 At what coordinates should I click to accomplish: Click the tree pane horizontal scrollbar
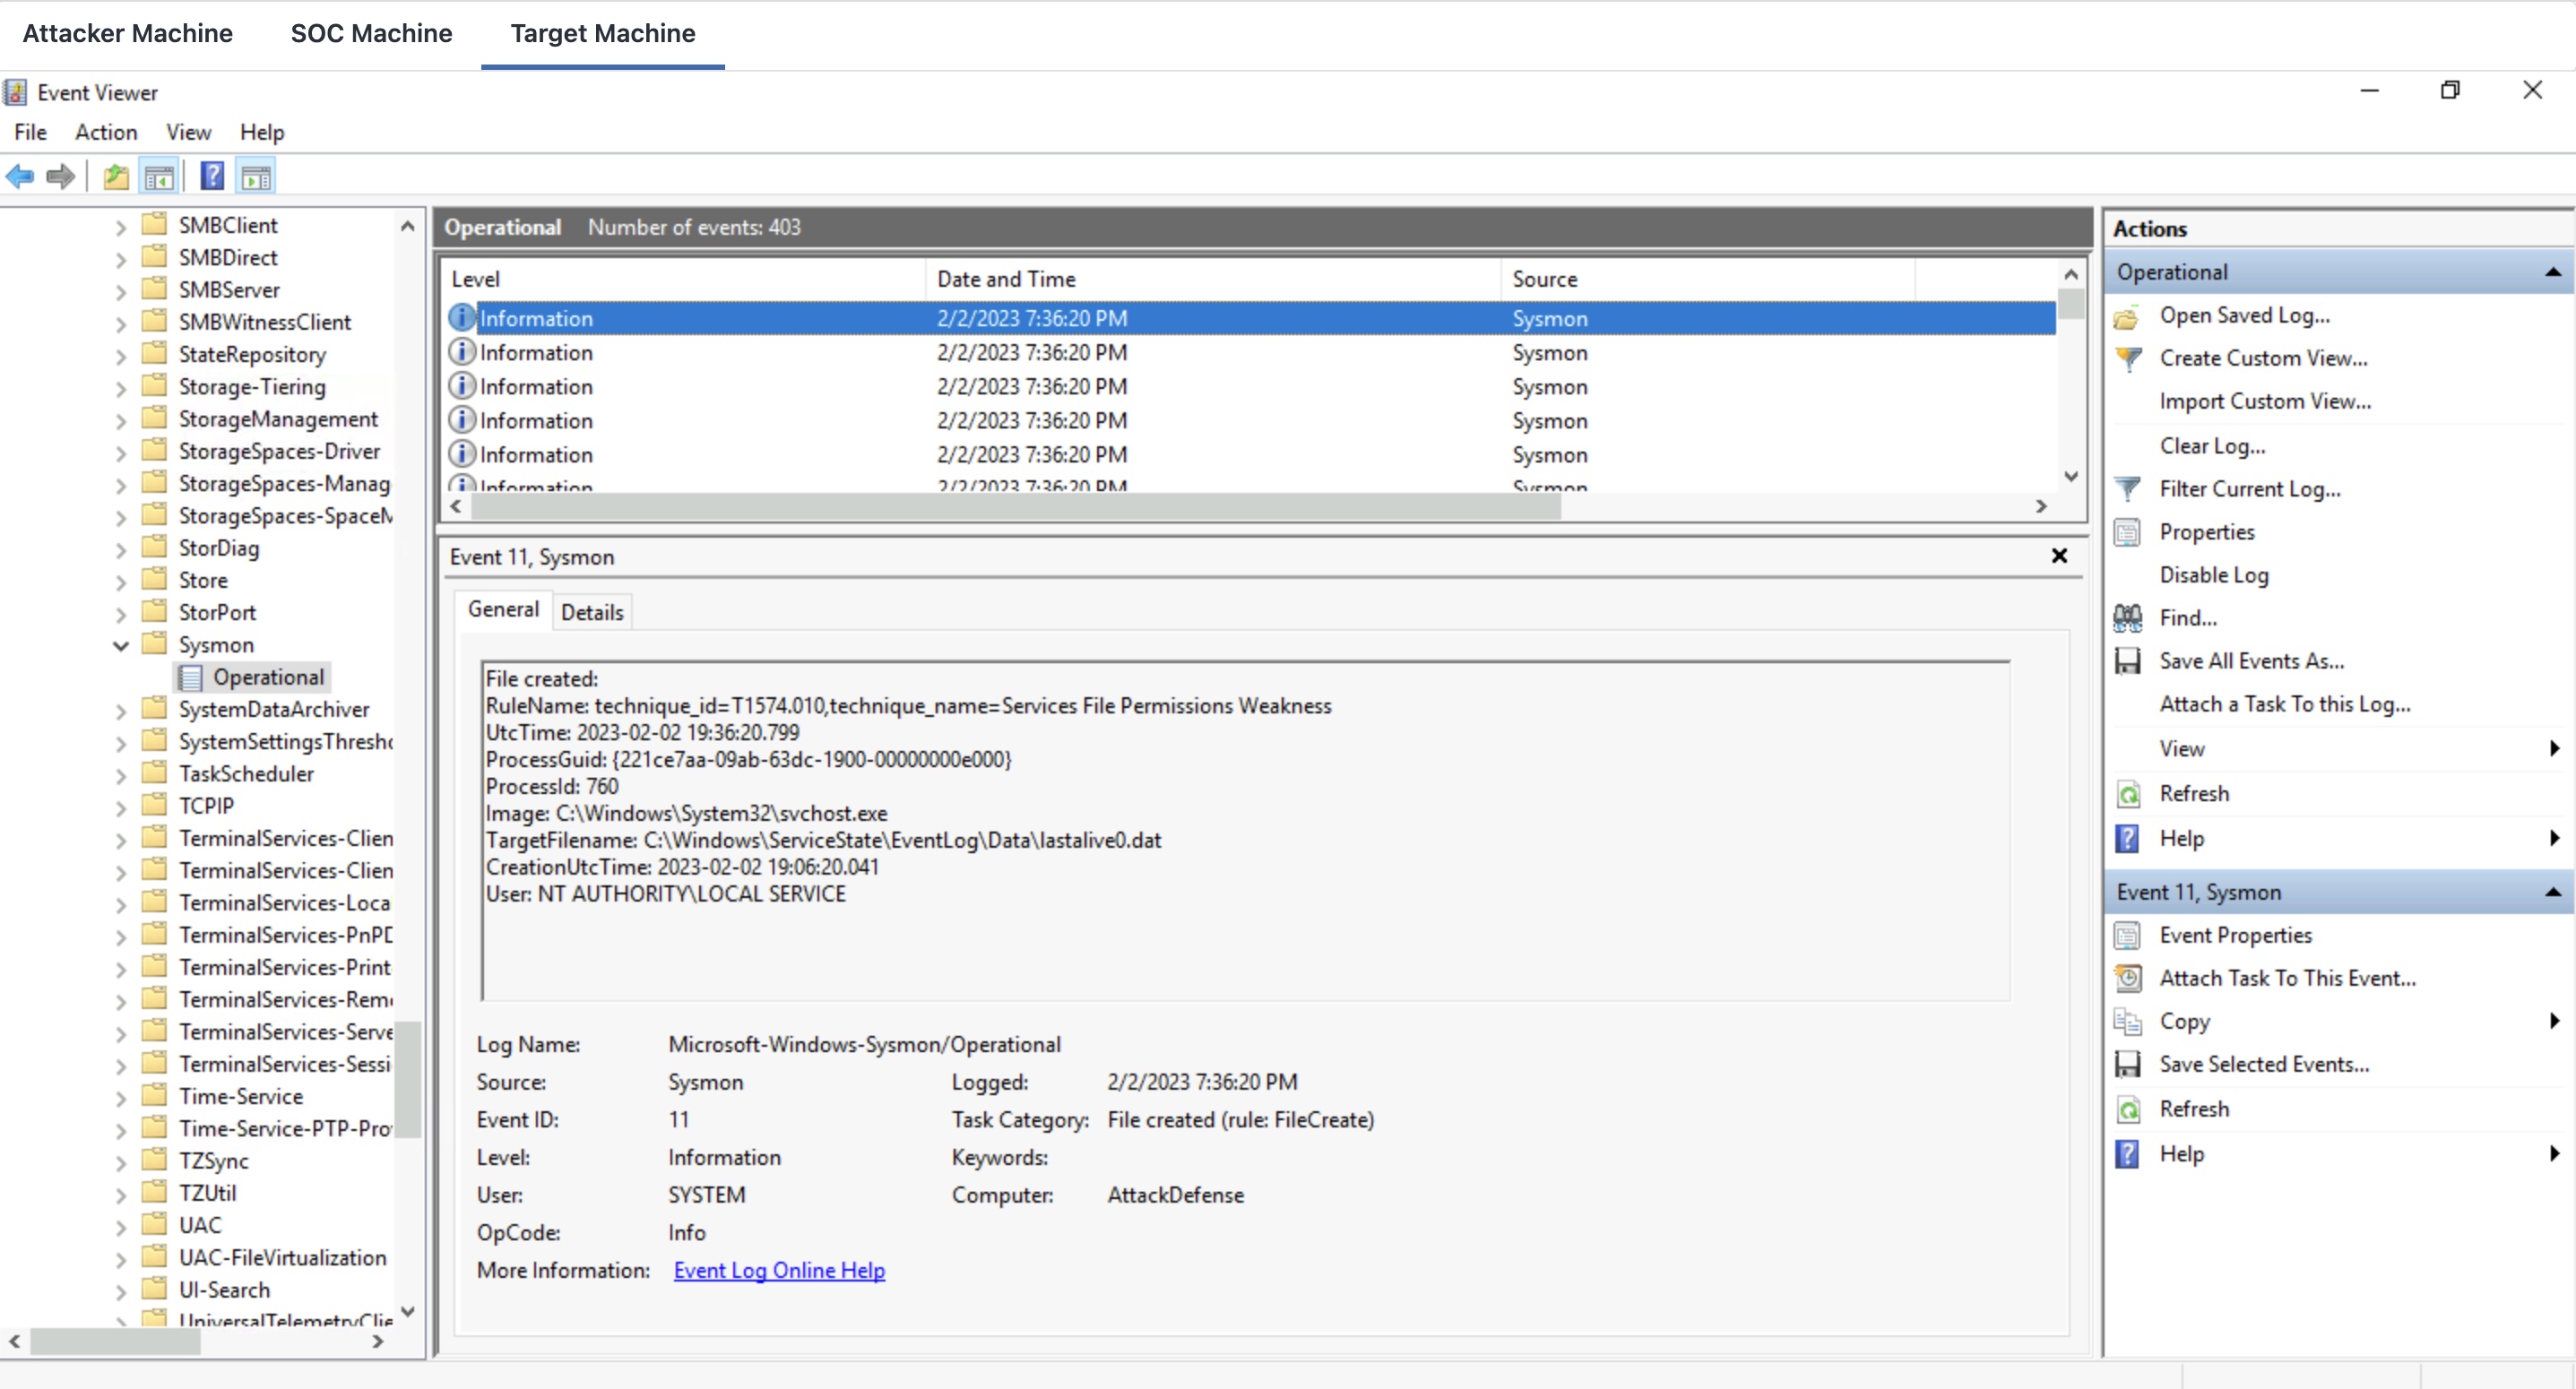tap(116, 1342)
